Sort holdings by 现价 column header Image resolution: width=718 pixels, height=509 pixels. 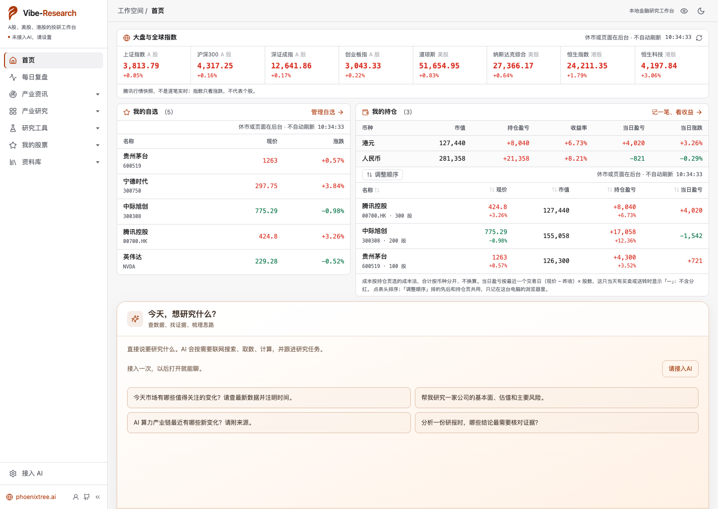(x=498, y=190)
